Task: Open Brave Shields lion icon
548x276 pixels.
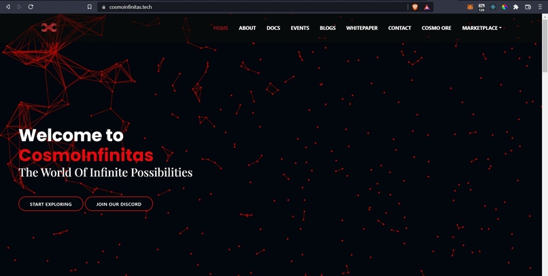Action: click(x=415, y=7)
